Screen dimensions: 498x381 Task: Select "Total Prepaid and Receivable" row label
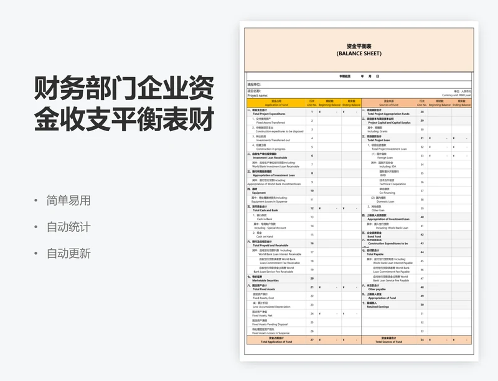click(x=271, y=246)
